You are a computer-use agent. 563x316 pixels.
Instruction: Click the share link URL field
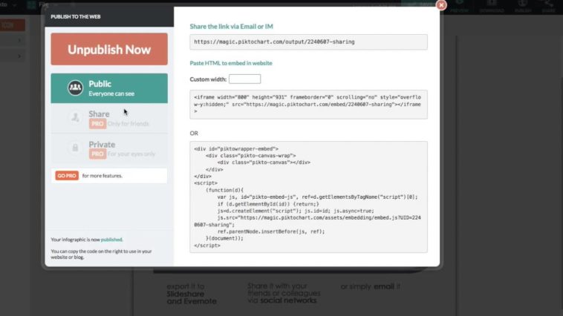click(x=308, y=42)
